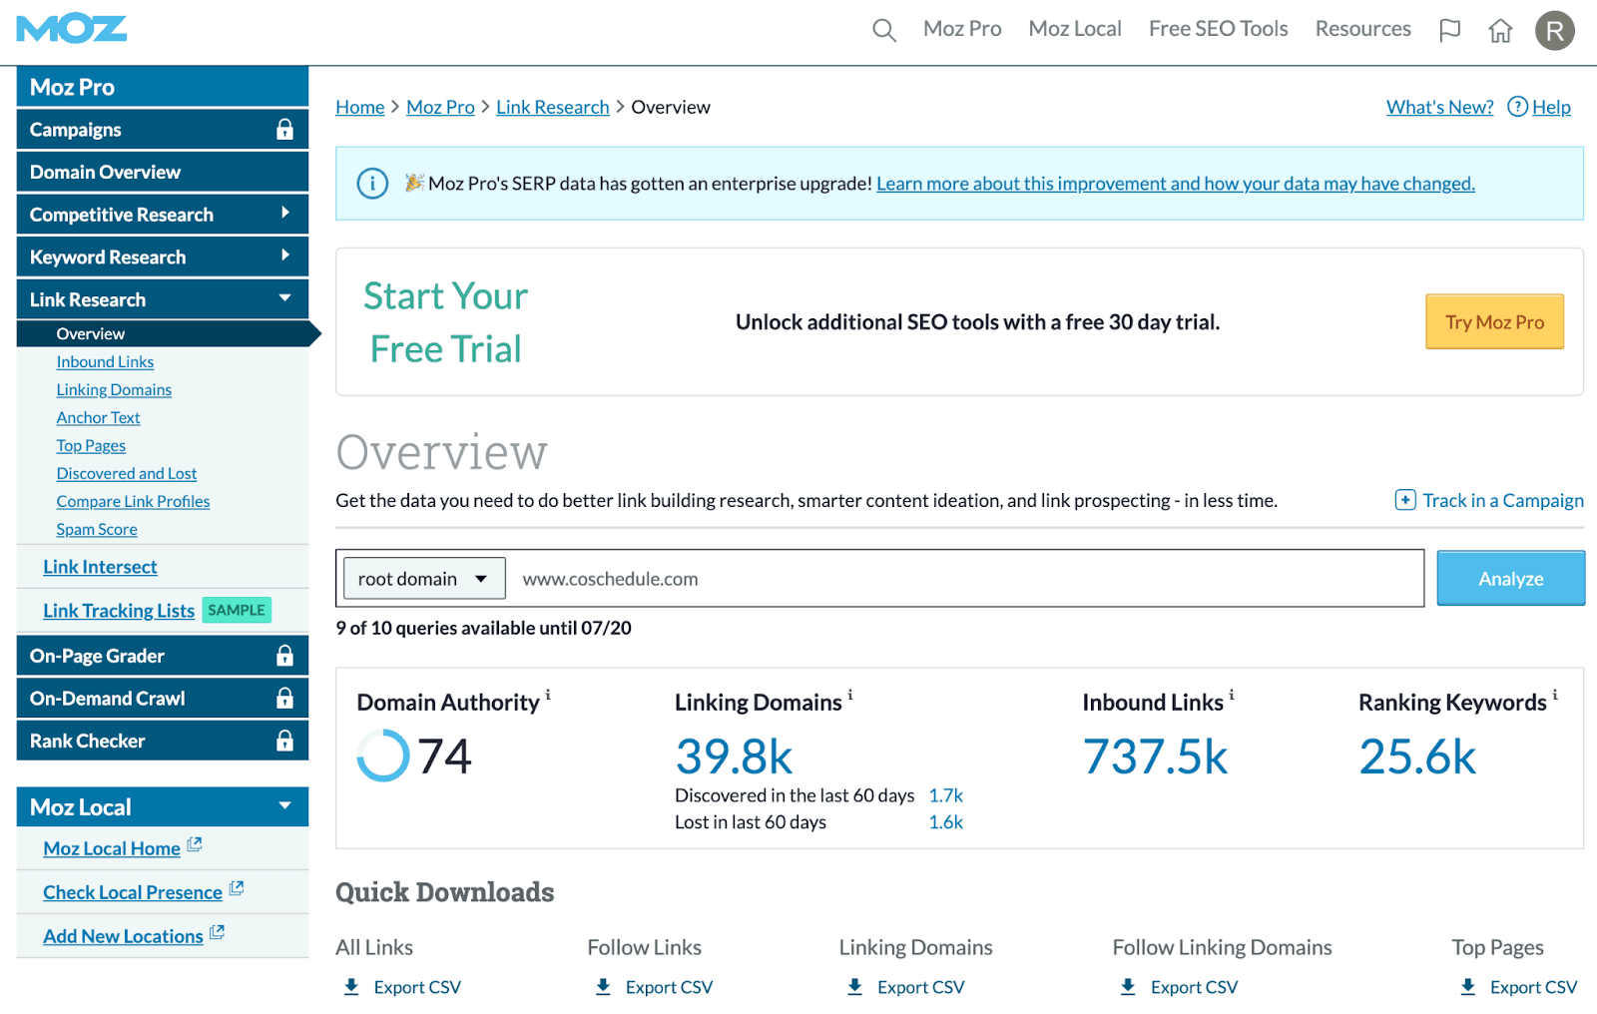This screenshot has height=1014, width=1597.
Task: Click the download icon next to All Links Export CSV
Action: (351, 986)
